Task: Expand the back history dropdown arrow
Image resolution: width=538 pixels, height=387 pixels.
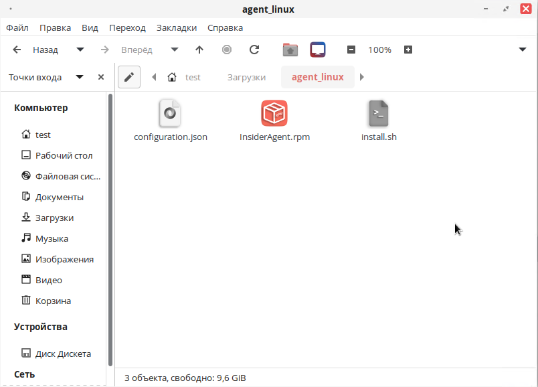Action: point(80,50)
